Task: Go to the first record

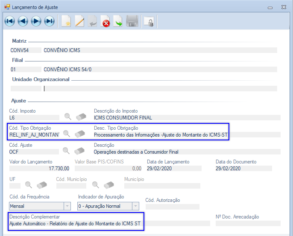Action: pos(10,21)
